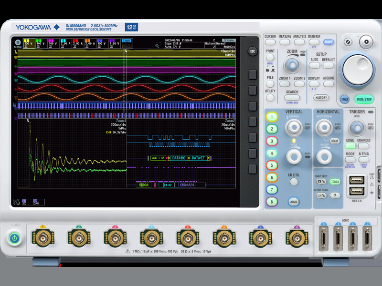Tap the MEASURE key
The height and width of the screenshot is (286, 382).
[285, 42]
